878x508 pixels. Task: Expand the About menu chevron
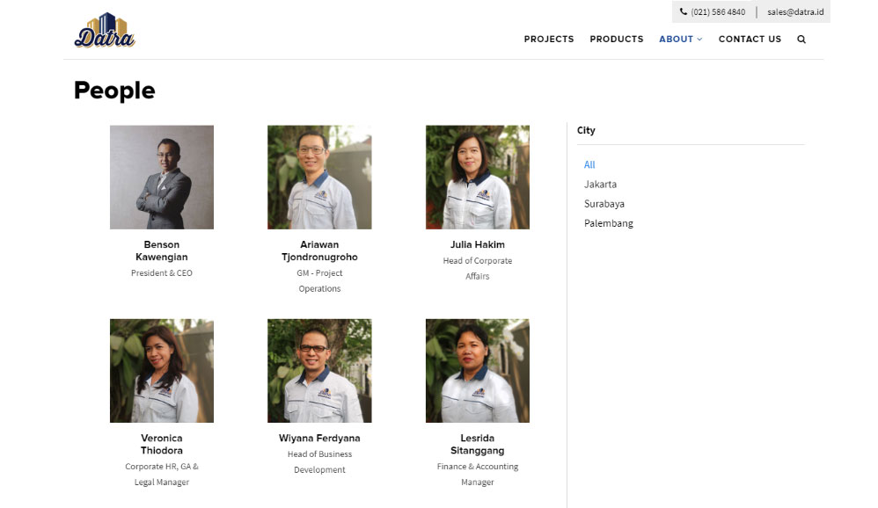click(699, 40)
